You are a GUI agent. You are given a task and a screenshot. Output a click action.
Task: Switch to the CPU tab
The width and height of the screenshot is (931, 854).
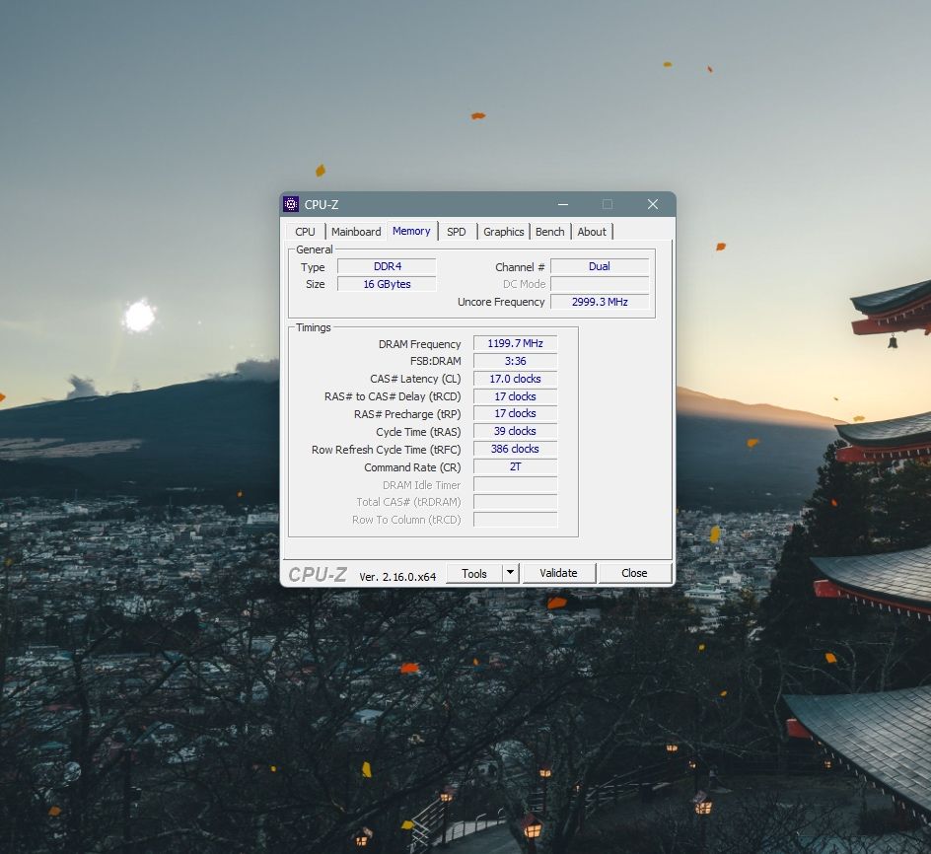[305, 232]
